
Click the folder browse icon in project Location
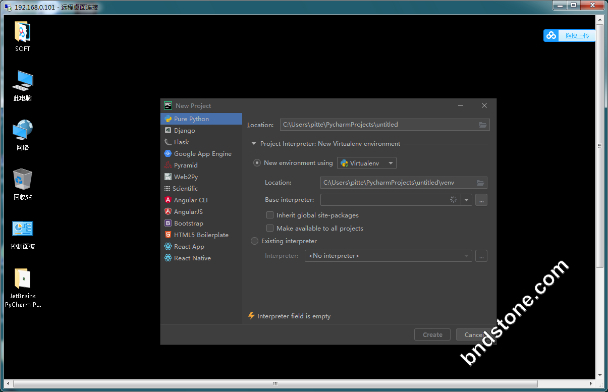[482, 125]
